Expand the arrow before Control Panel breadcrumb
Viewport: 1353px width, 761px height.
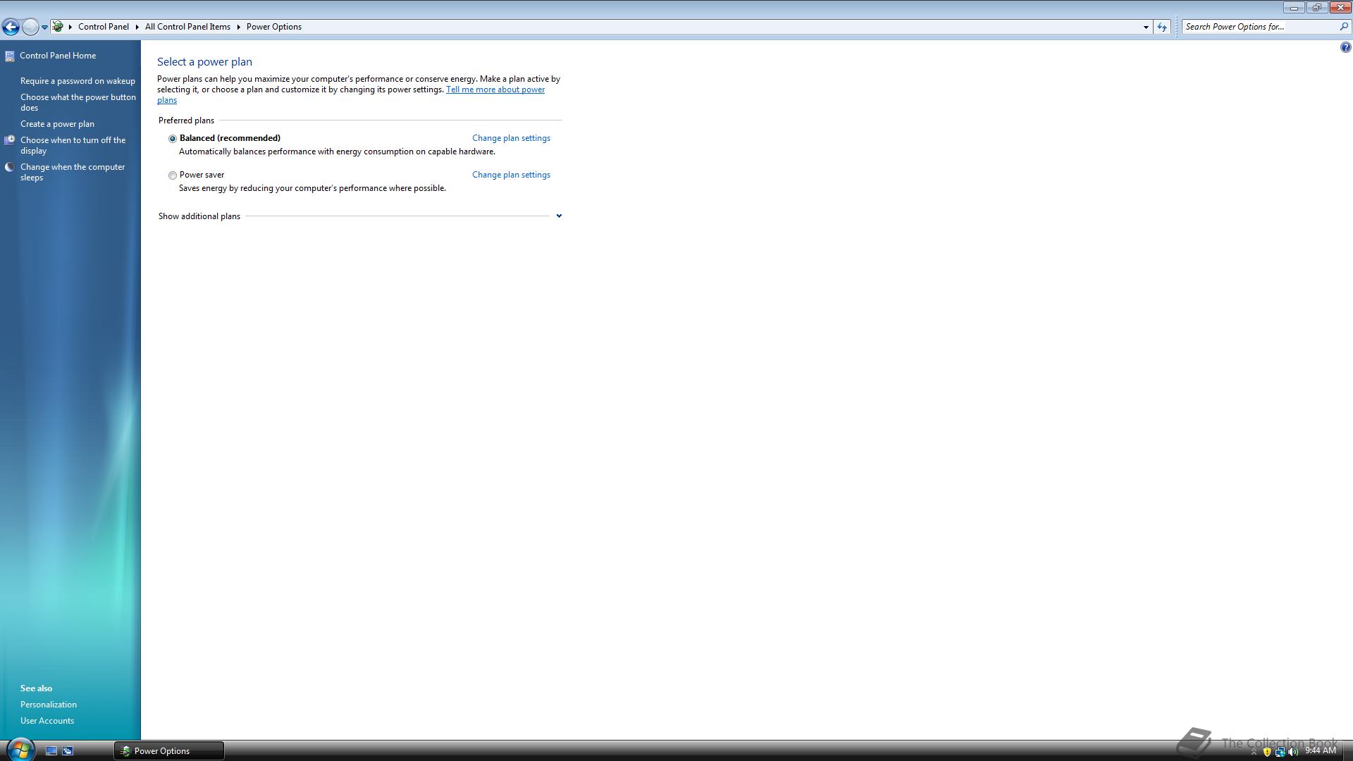point(70,27)
